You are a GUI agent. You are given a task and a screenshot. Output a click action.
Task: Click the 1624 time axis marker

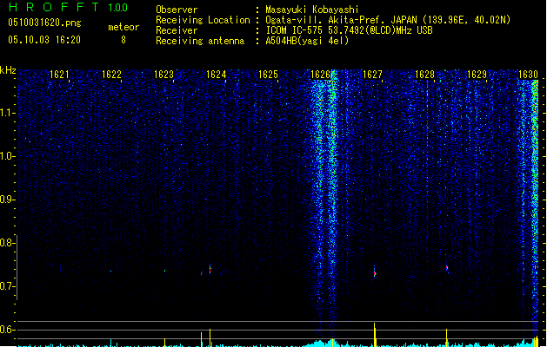click(x=216, y=75)
